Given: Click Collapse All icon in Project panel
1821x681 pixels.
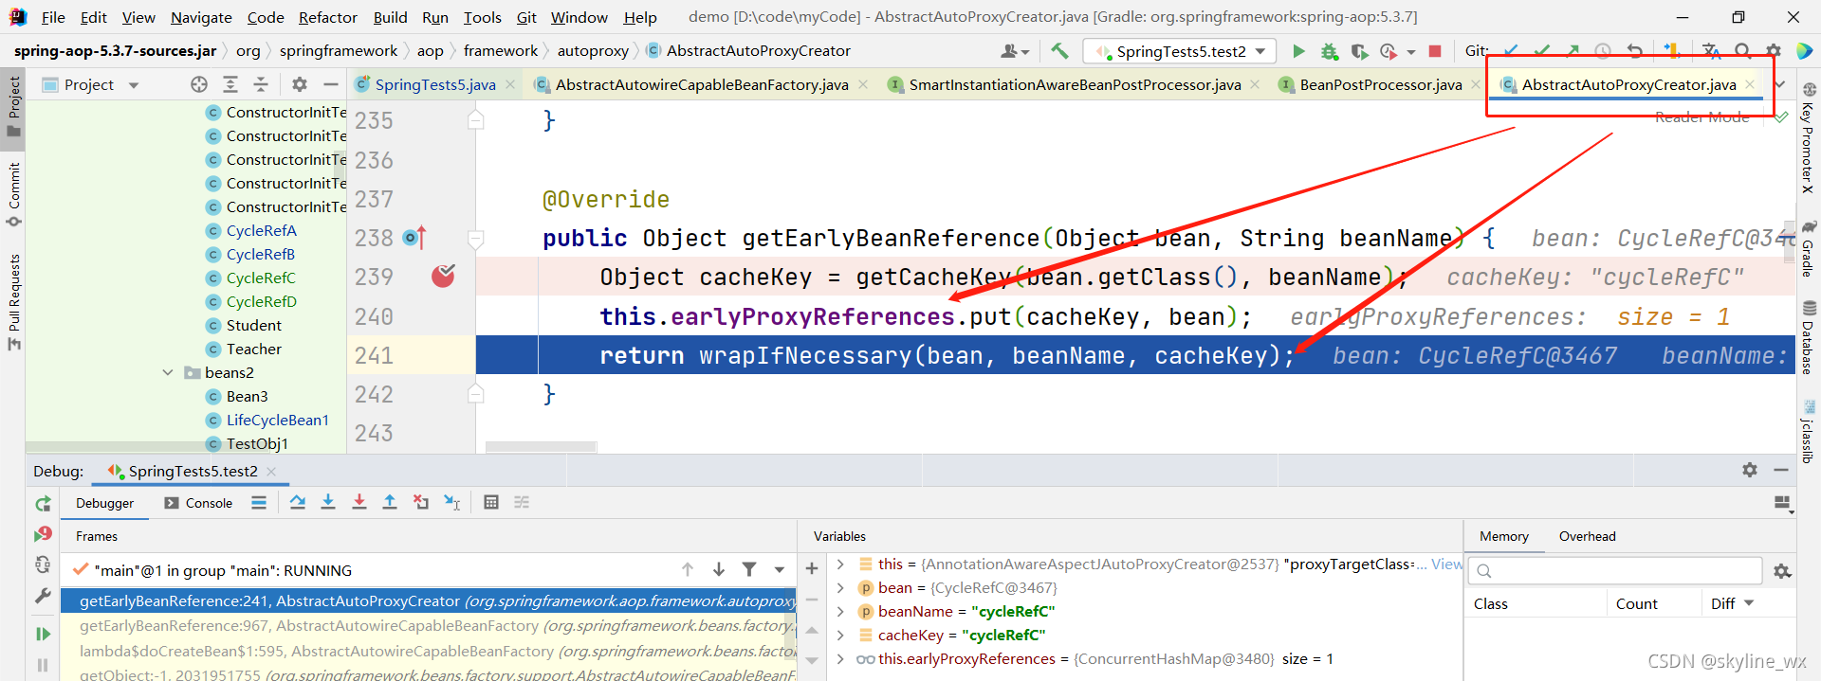Looking at the screenshot, I should (x=261, y=84).
